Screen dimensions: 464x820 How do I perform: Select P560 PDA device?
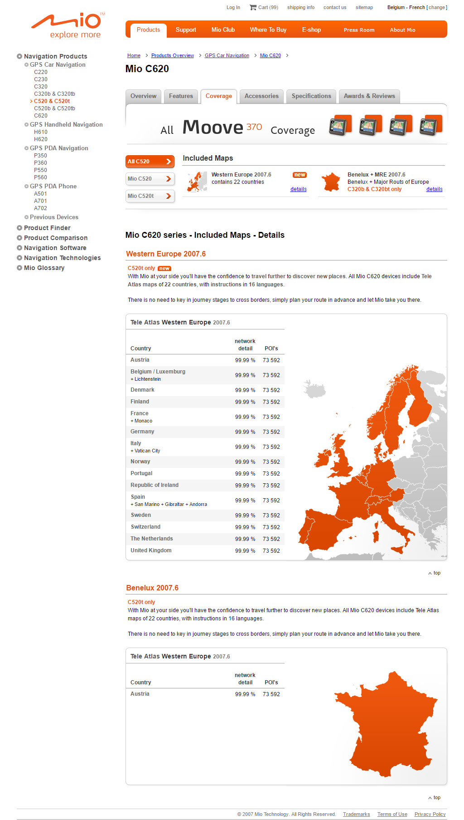tap(40, 177)
